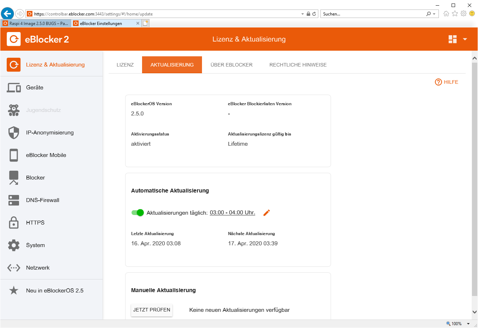Click the System gear icon in sidebar
This screenshot has width=478, height=328.
click(x=14, y=245)
